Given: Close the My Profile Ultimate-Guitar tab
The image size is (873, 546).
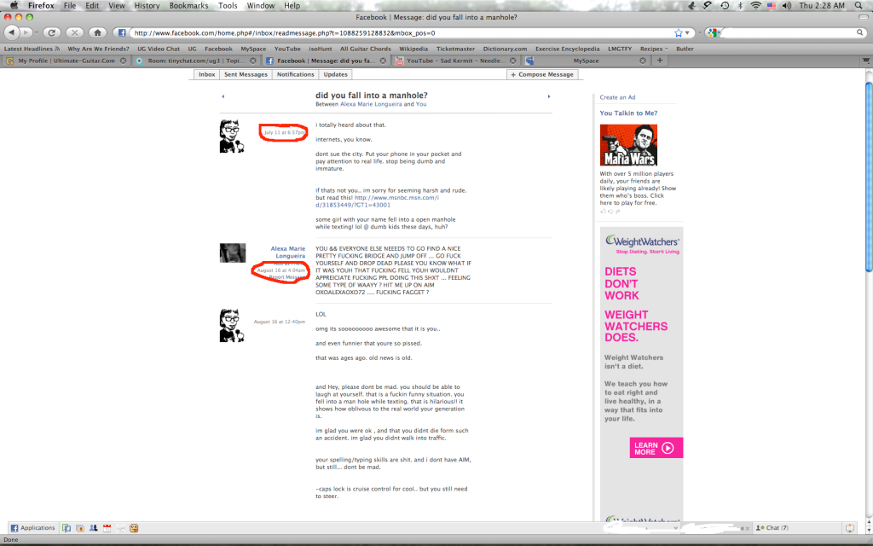Looking at the screenshot, I should click(123, 61).
